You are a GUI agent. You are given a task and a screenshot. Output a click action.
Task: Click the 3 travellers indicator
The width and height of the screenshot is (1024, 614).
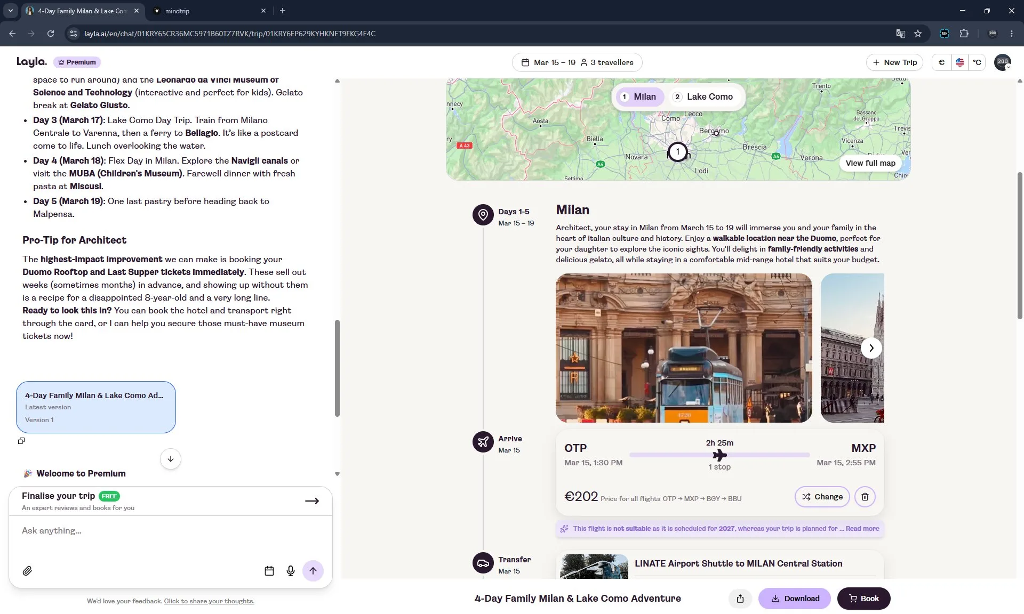click(607, 62)
